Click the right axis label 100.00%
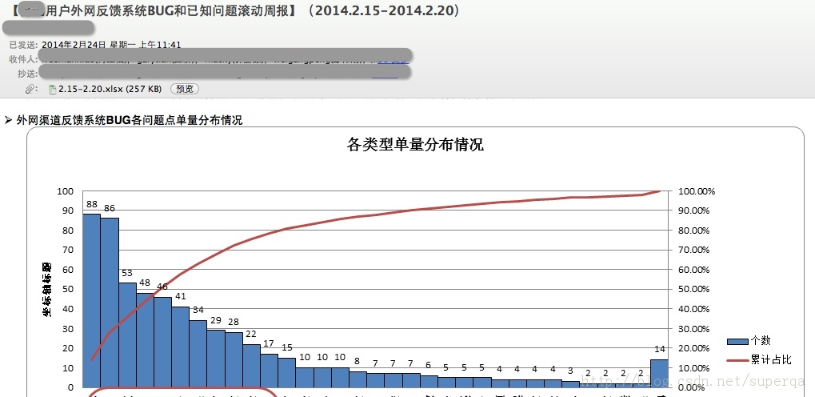Image resolution: width=815 pixels, height=397 pixels. tap(697, 191)
